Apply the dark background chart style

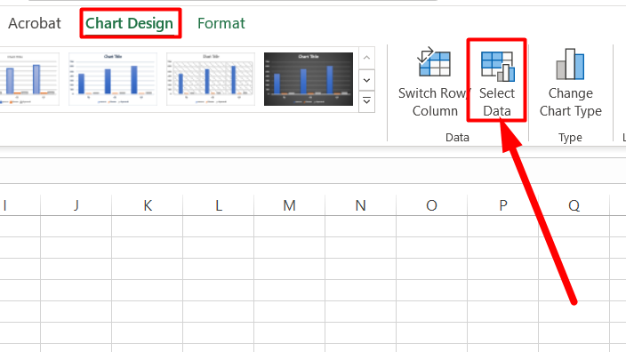point(309,79)
